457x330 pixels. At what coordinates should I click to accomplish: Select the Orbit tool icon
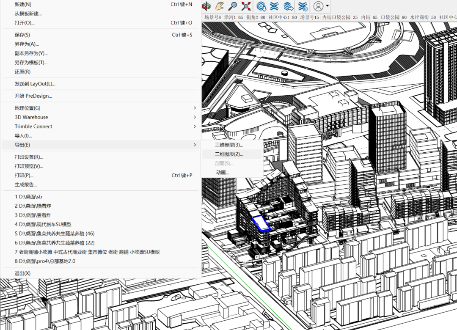click(206, 6)
